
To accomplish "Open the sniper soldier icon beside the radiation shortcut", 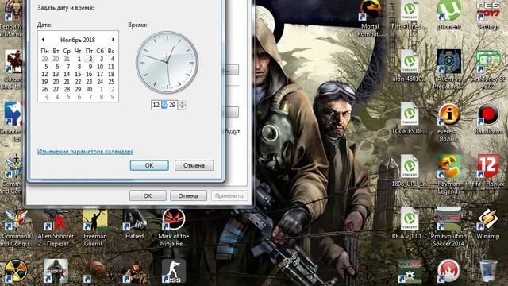I will tap(56, 271).
